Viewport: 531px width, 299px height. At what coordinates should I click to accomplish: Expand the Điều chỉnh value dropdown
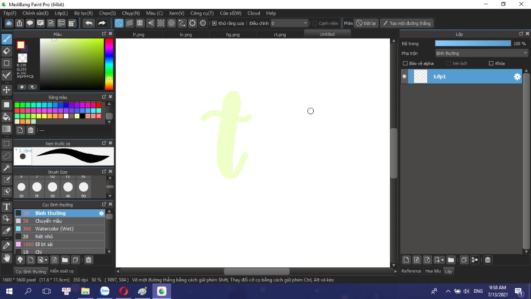[305, 23]
